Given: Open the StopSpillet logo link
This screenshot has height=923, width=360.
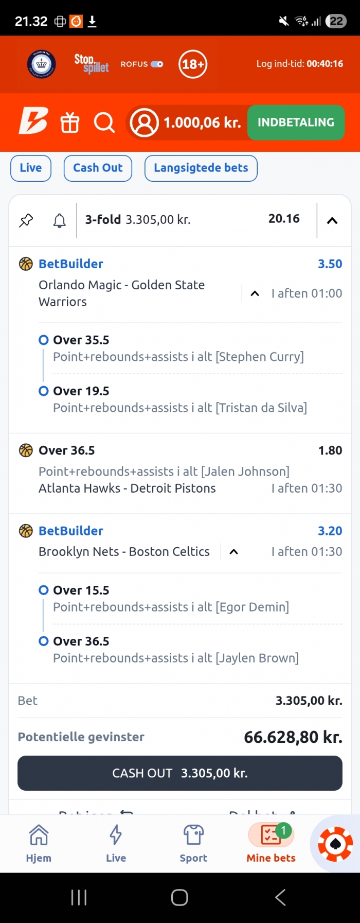Looking at the screenshot, I should click(92, 64).
